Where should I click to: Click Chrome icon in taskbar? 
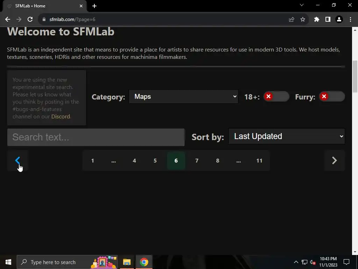click(144, 262)
